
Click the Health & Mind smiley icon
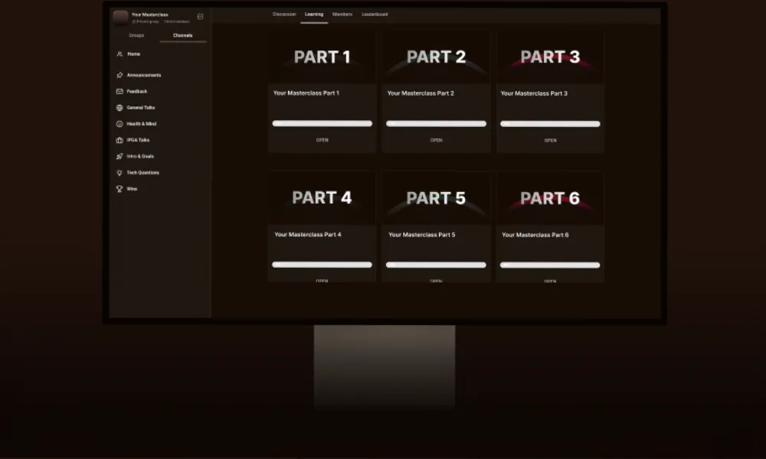(x=119, y=124)
